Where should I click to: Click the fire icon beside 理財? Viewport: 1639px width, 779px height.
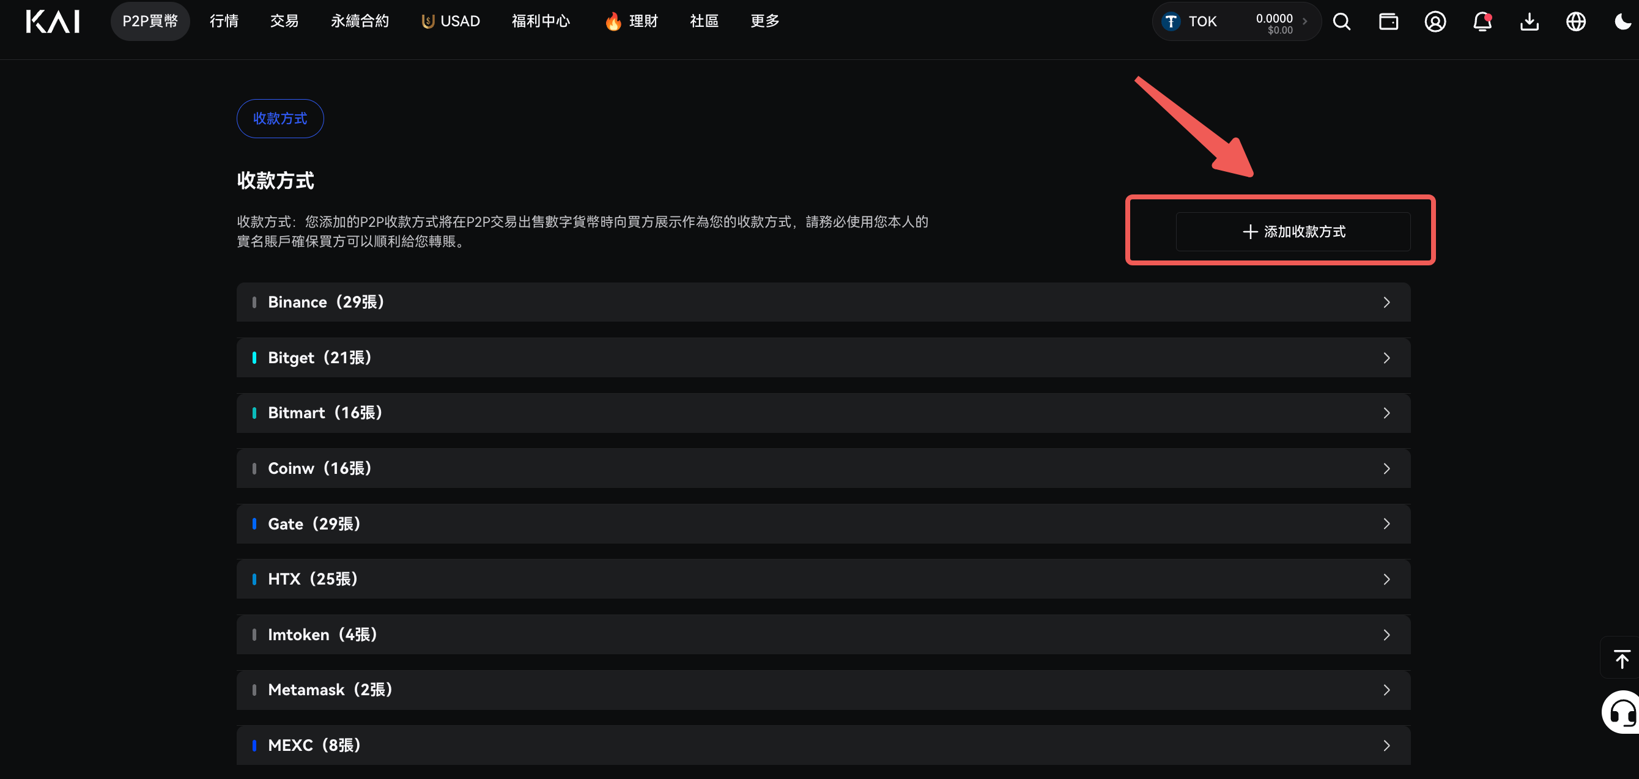tap(613, 21)
